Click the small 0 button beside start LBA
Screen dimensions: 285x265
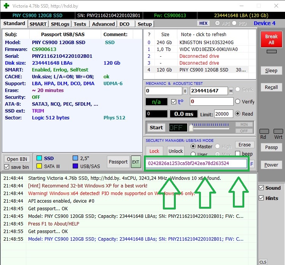click(x=185, y=91)
